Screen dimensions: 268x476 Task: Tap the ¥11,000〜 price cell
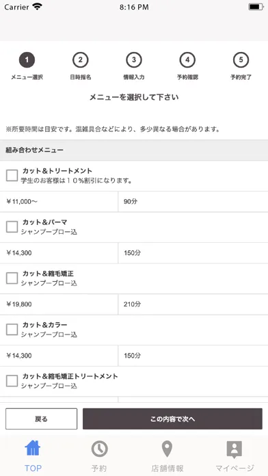(x=59, y=202)
